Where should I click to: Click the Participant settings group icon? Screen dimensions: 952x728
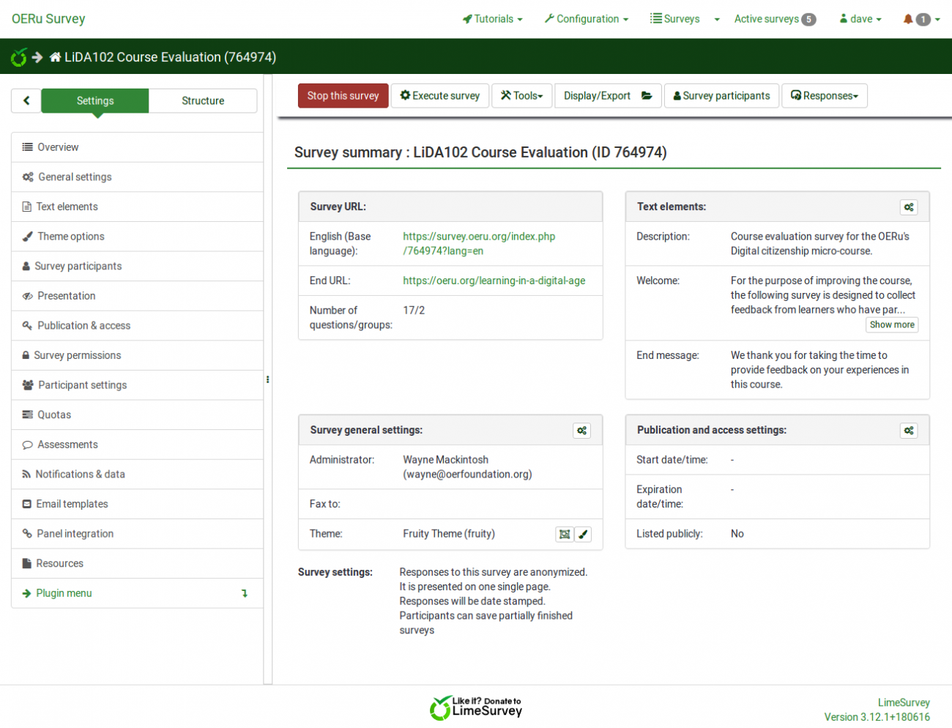[28, 385]
